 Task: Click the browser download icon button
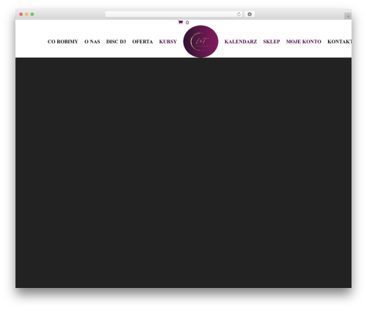(x=250, y=14)
